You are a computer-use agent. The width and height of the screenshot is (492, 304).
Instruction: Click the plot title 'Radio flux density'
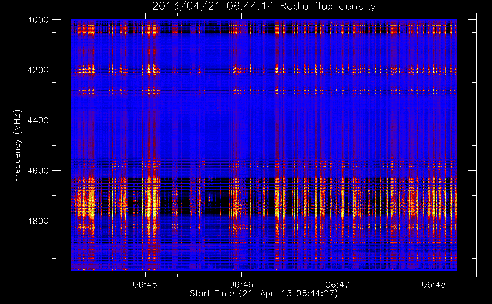[327, 6]
